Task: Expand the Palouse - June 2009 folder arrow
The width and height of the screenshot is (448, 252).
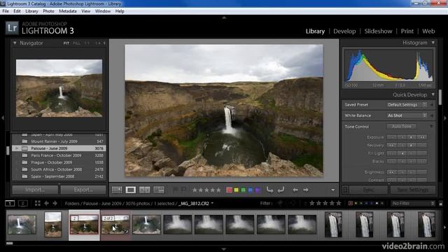Action: pyautogui.click(x=17, y=148)
